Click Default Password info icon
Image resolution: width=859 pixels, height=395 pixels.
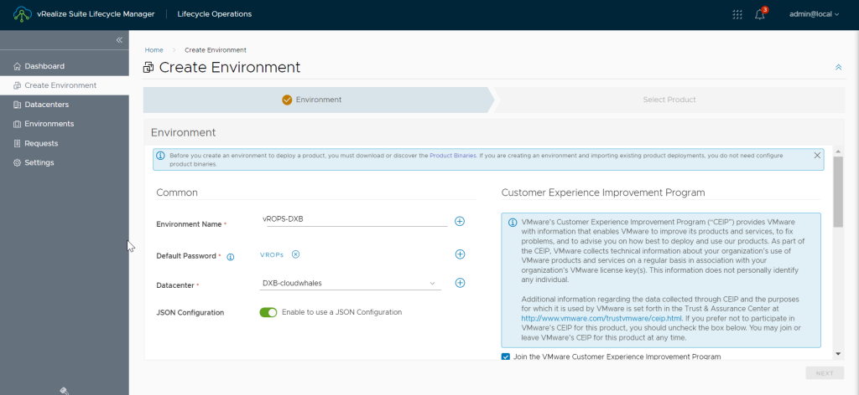[x=230, y=257]
